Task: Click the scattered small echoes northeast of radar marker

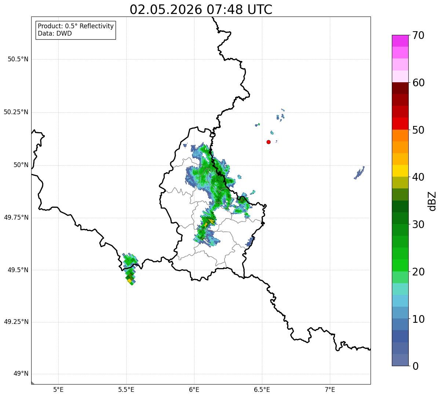Action: click(x=270, y=121)
